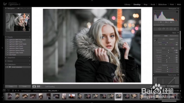Expand the Smart Collections tree item

7,67
